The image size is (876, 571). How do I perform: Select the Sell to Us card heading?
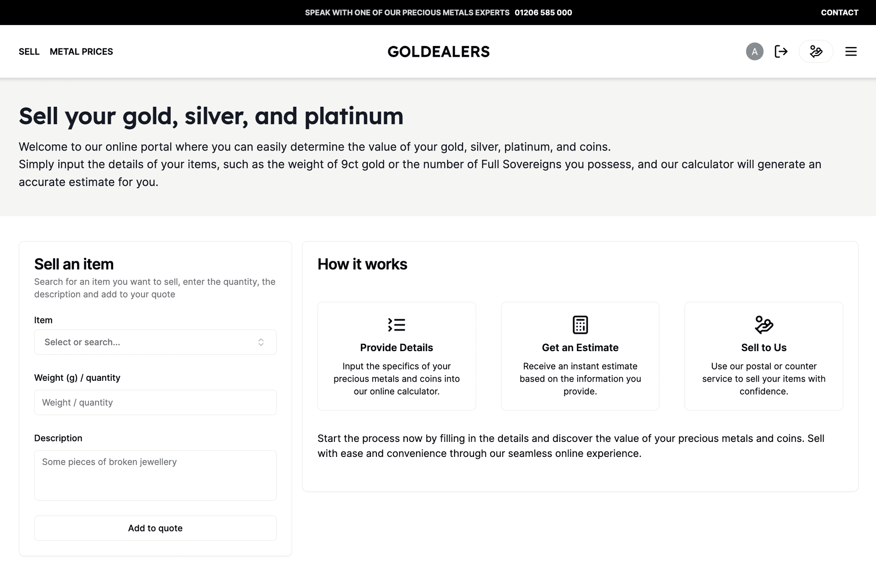764,348
